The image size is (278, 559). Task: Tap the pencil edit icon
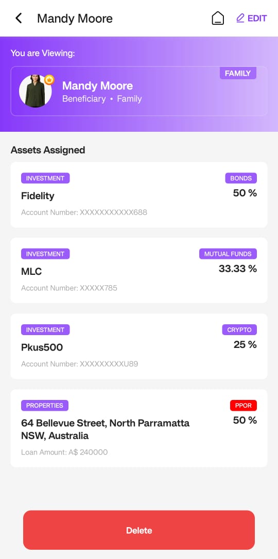coord(240,18)
